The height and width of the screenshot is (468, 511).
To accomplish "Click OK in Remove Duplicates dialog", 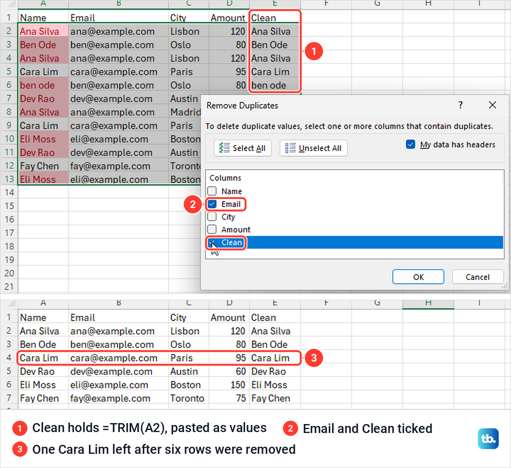I will (x=418, y=277).
